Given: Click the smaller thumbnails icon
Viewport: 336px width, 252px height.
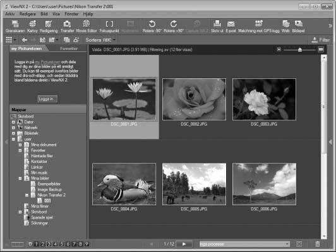Looking at the screenshot, I should 279,49.
